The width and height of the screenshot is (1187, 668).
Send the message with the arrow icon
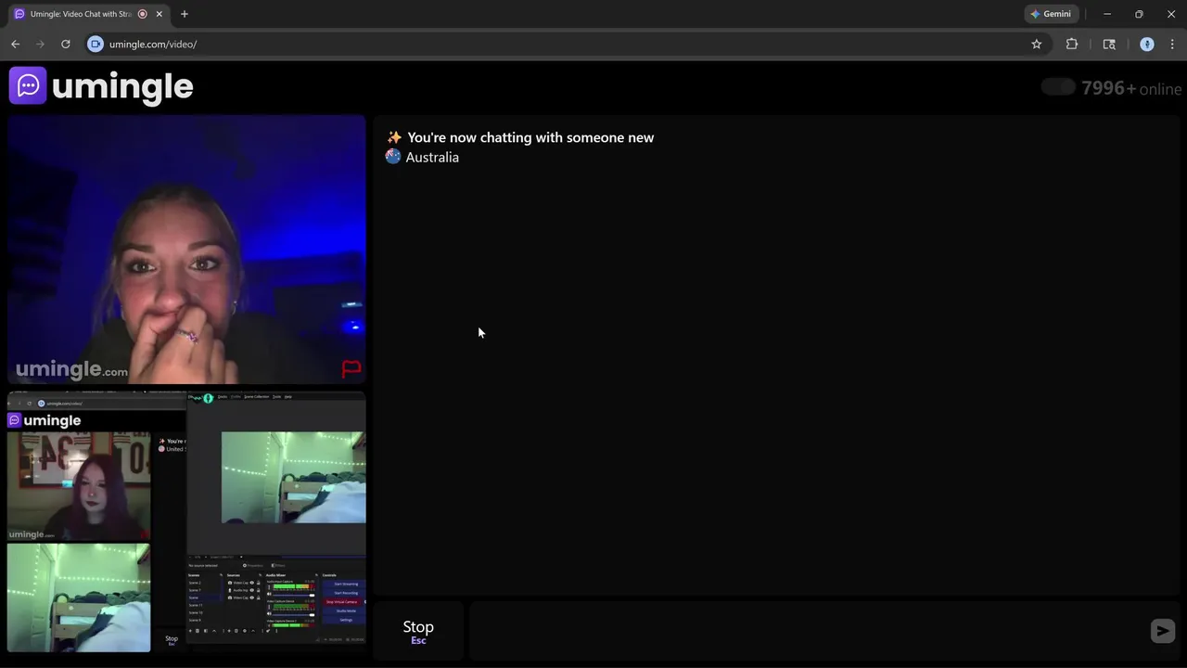pos(1162,631)
